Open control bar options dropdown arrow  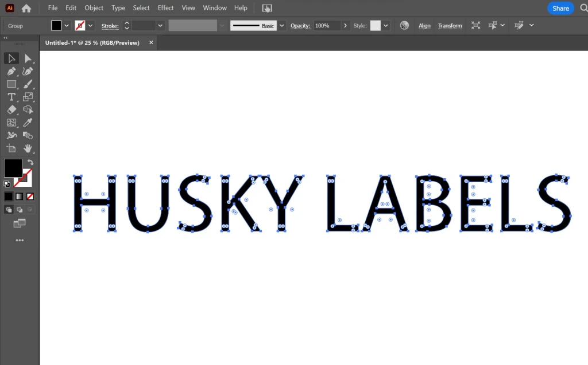pyautogui.click(x=531, y=25)
